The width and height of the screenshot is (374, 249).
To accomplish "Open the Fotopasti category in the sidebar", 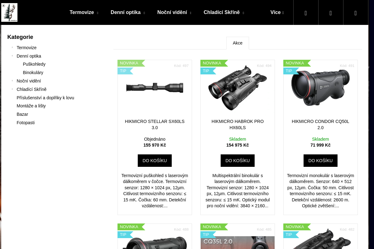I will pos(26,123).
